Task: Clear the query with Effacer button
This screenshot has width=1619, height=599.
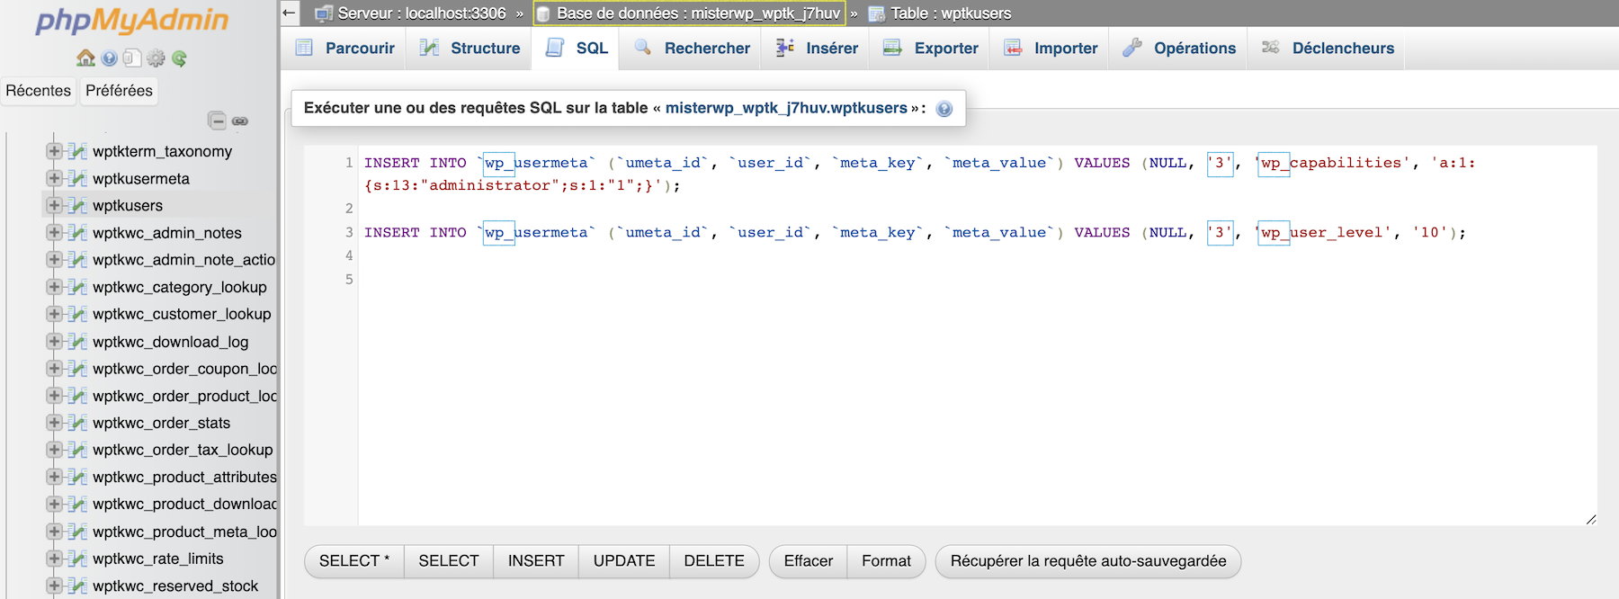Action: click(809, 561)
